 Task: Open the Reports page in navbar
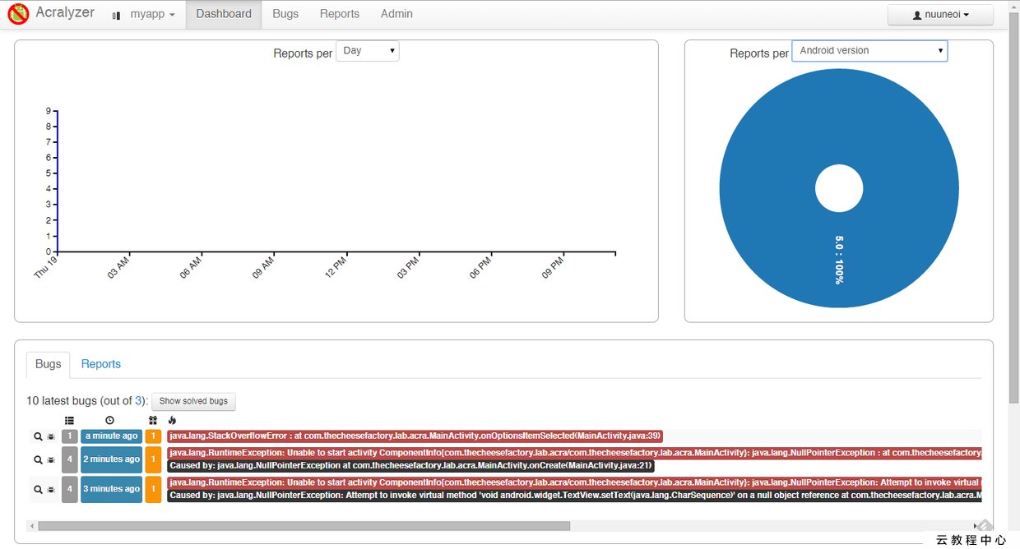[340, 14]
